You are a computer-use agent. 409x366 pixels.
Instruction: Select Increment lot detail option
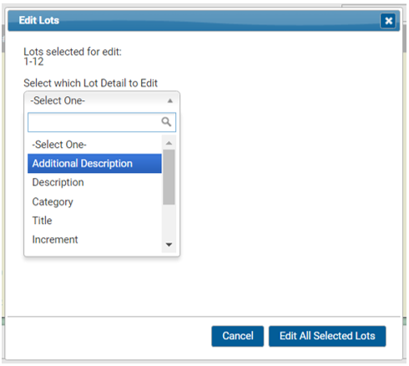(94, 240)
